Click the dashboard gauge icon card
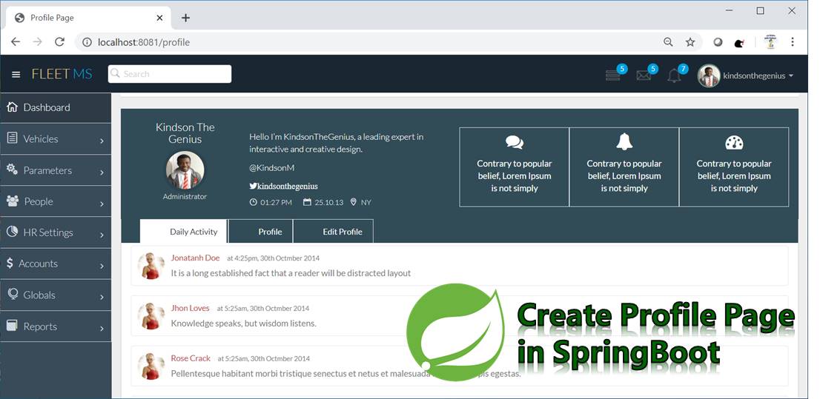823x399 pixels. coord(734,167)
